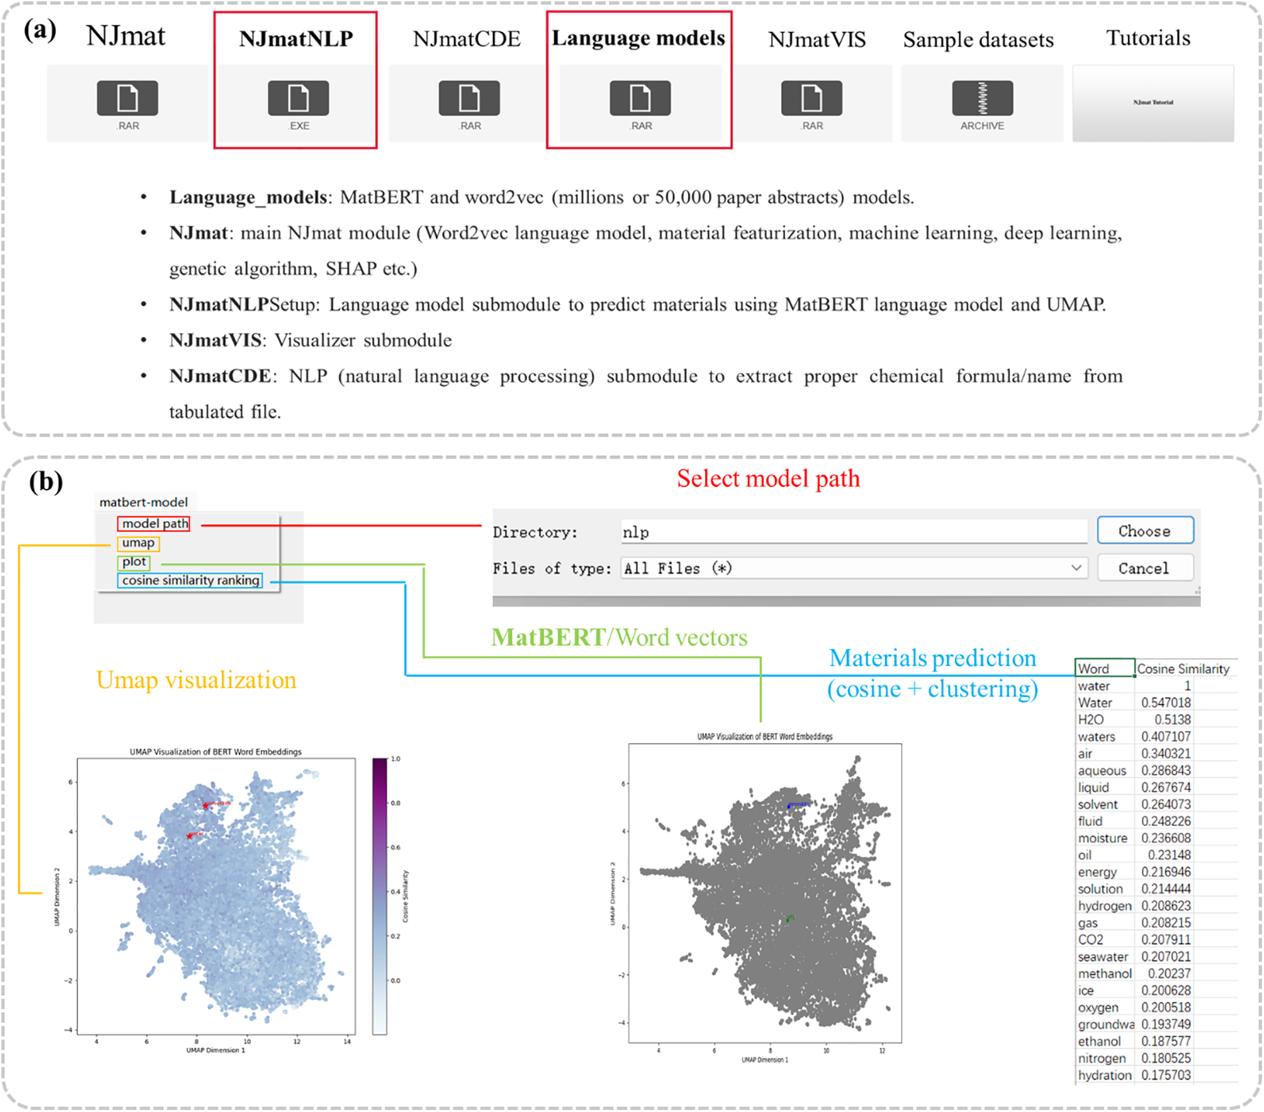Open the NJmat Tutorial thumbnail
The height and width of the screenshot is (1112, 1264).
point(1153,103)
